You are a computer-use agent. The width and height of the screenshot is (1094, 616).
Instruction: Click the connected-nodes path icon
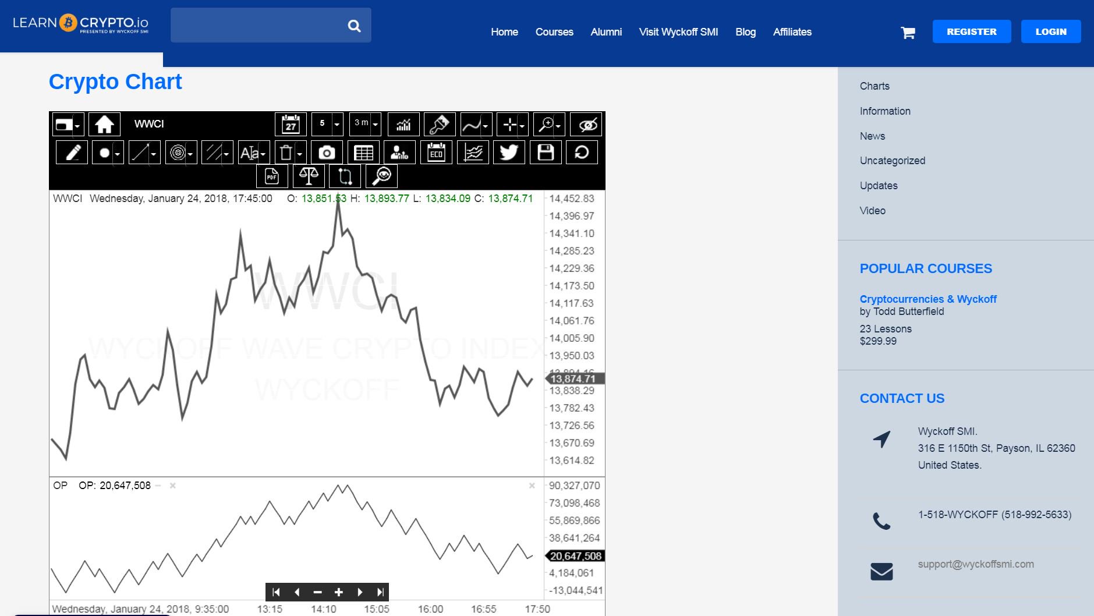[x=345, y=176]
